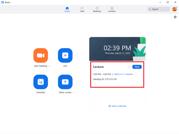This screenshot has height=134, width=179.
Task: Click the Zoom logo in title bar
Action: (3, 2)
